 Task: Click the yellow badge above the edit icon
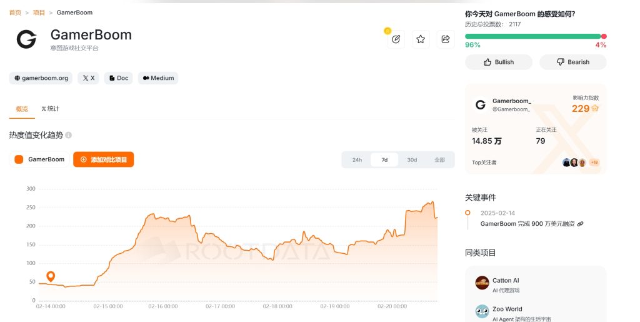(387, 31)
